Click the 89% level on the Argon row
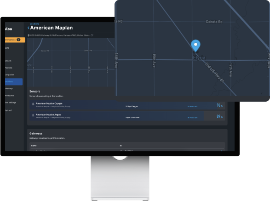270x201 pixels. click(219, 116)
